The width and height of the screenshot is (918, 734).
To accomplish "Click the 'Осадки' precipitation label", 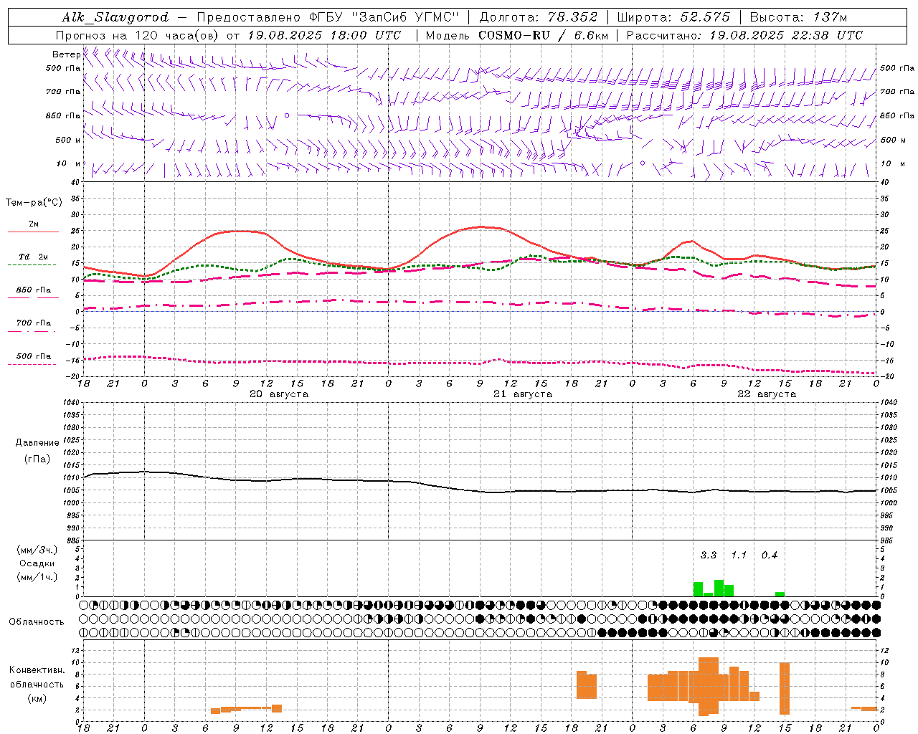I will 37,563.
